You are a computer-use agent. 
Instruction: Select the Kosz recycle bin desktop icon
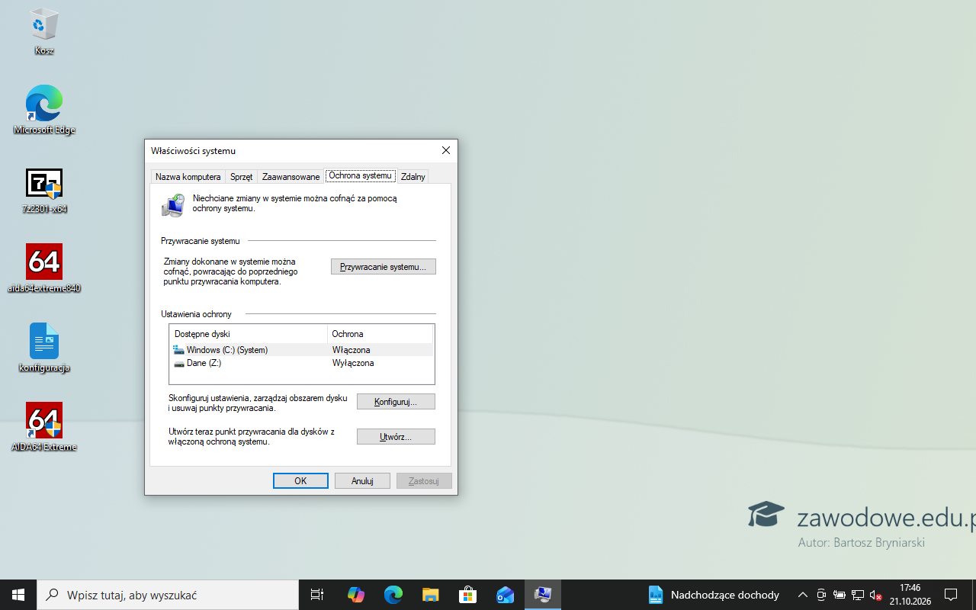44,32
